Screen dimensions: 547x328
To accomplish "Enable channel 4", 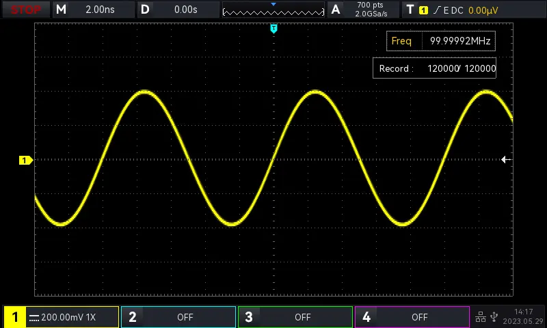I will (x=412, y=317).
